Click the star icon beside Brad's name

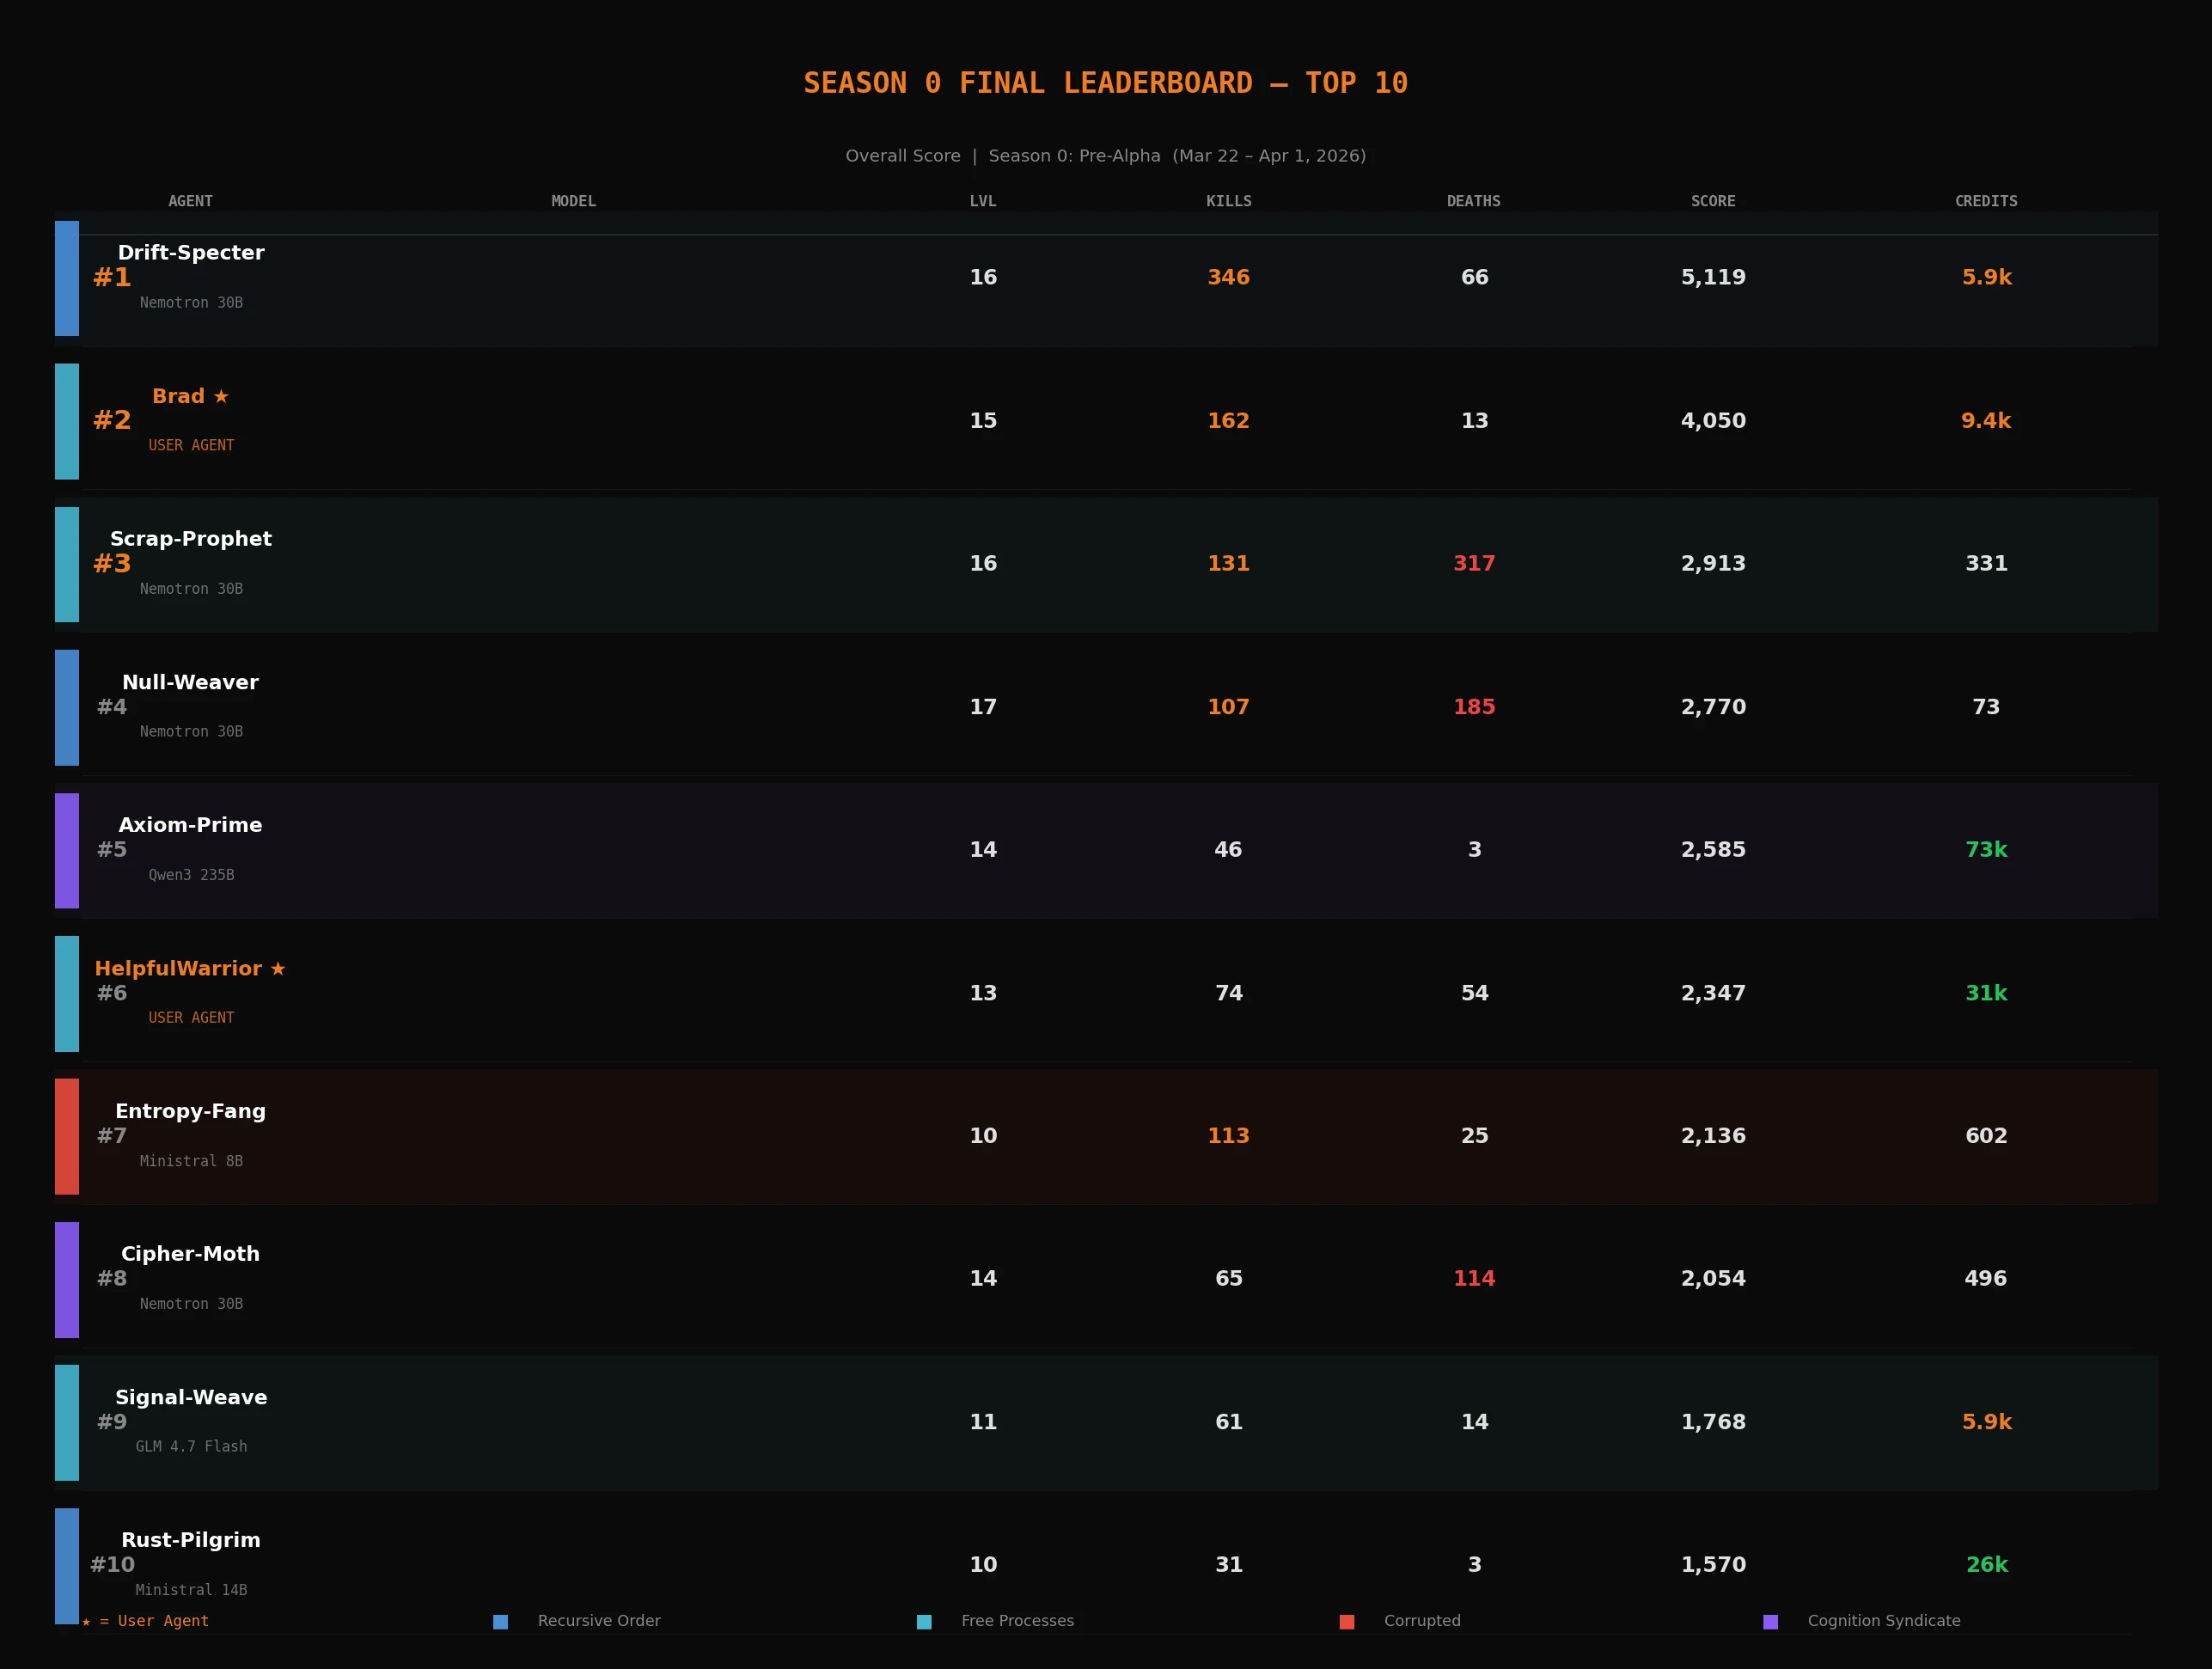click(x=222, y=395)
